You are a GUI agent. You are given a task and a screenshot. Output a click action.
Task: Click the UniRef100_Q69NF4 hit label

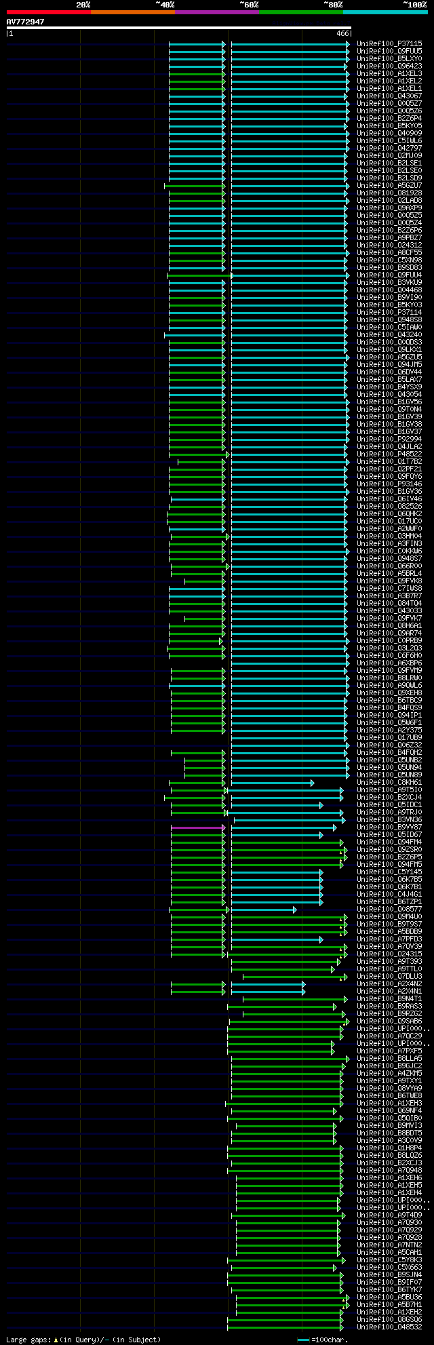coord(389,1111)
